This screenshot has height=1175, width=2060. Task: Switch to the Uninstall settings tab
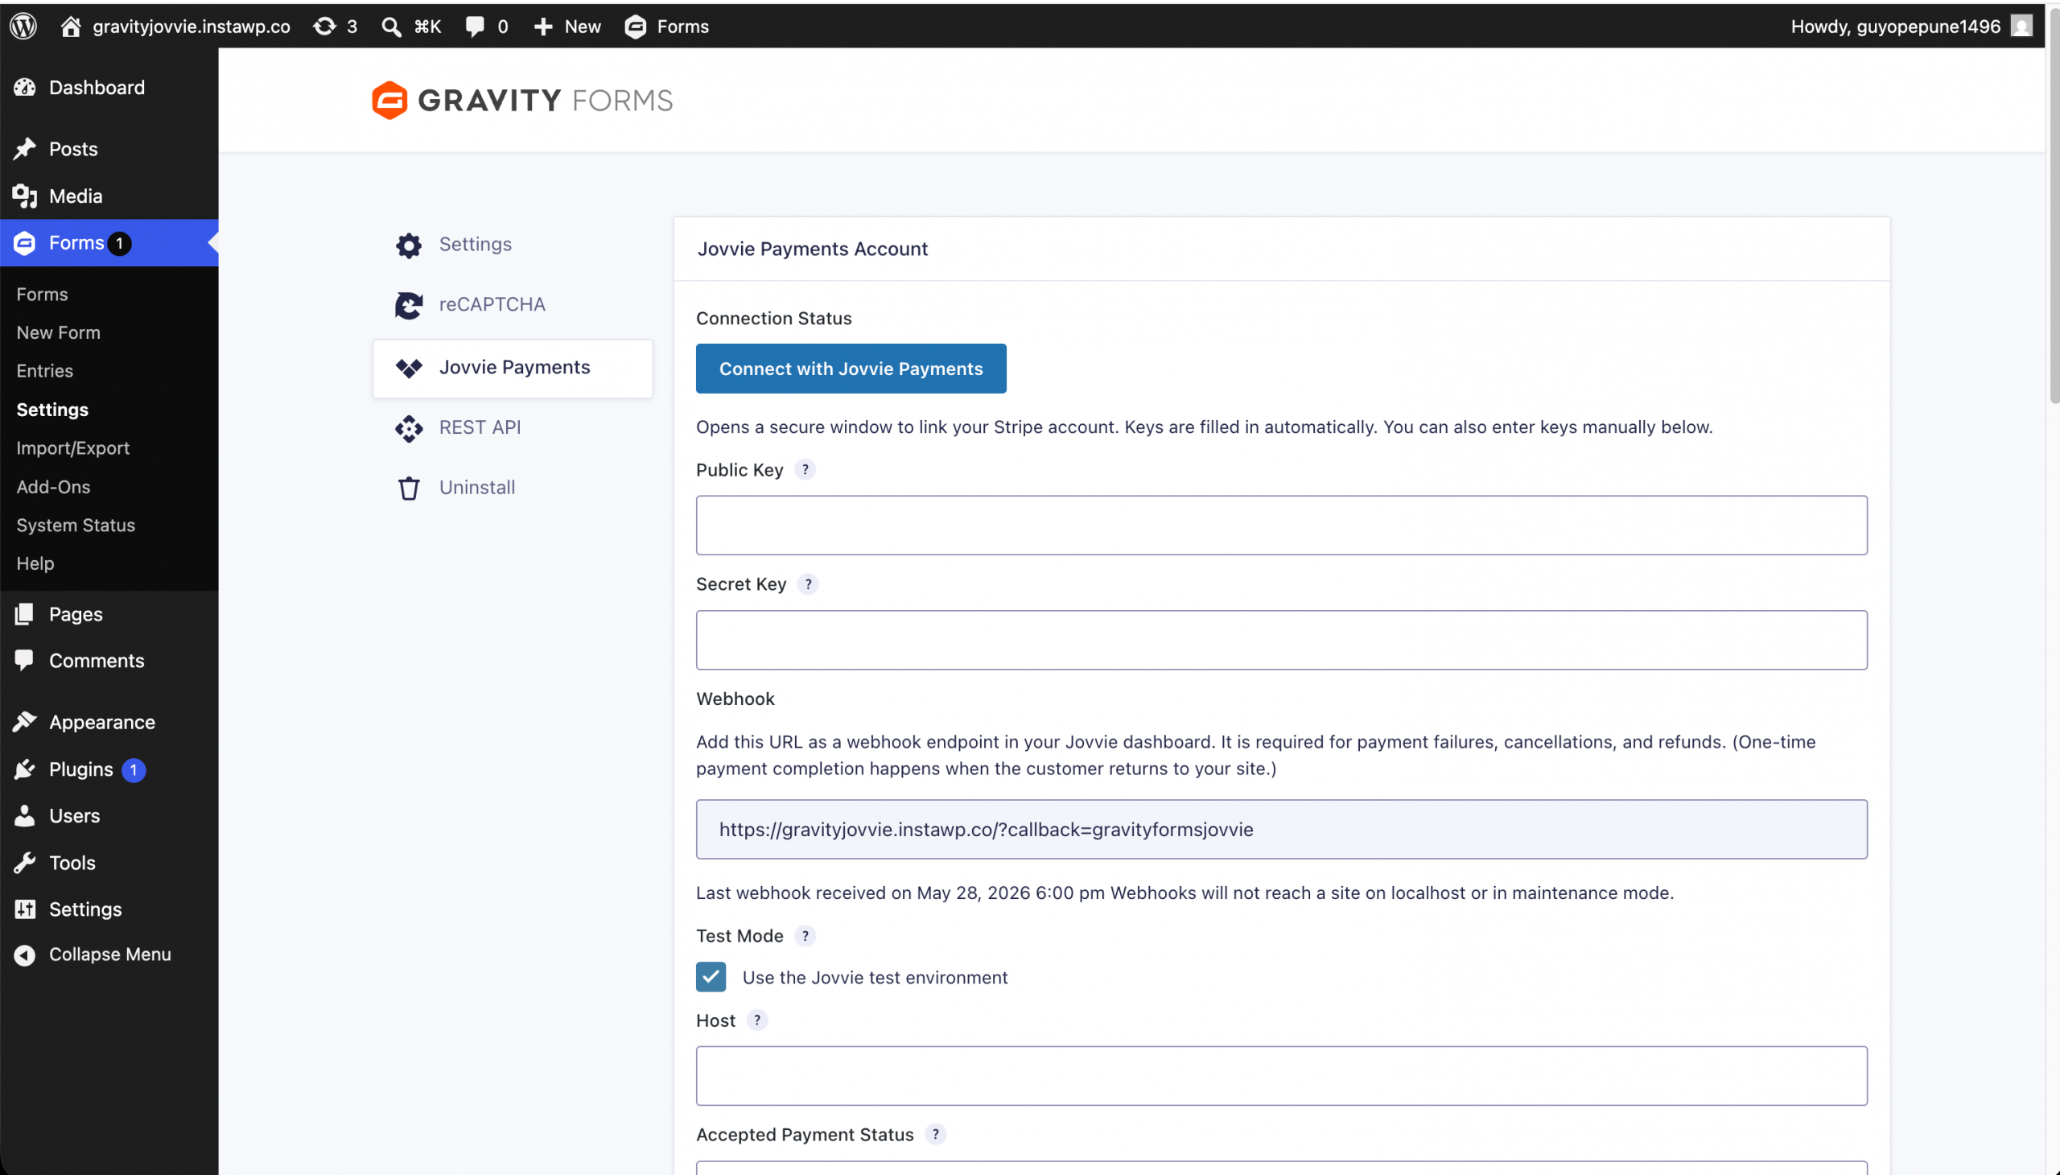513,488
